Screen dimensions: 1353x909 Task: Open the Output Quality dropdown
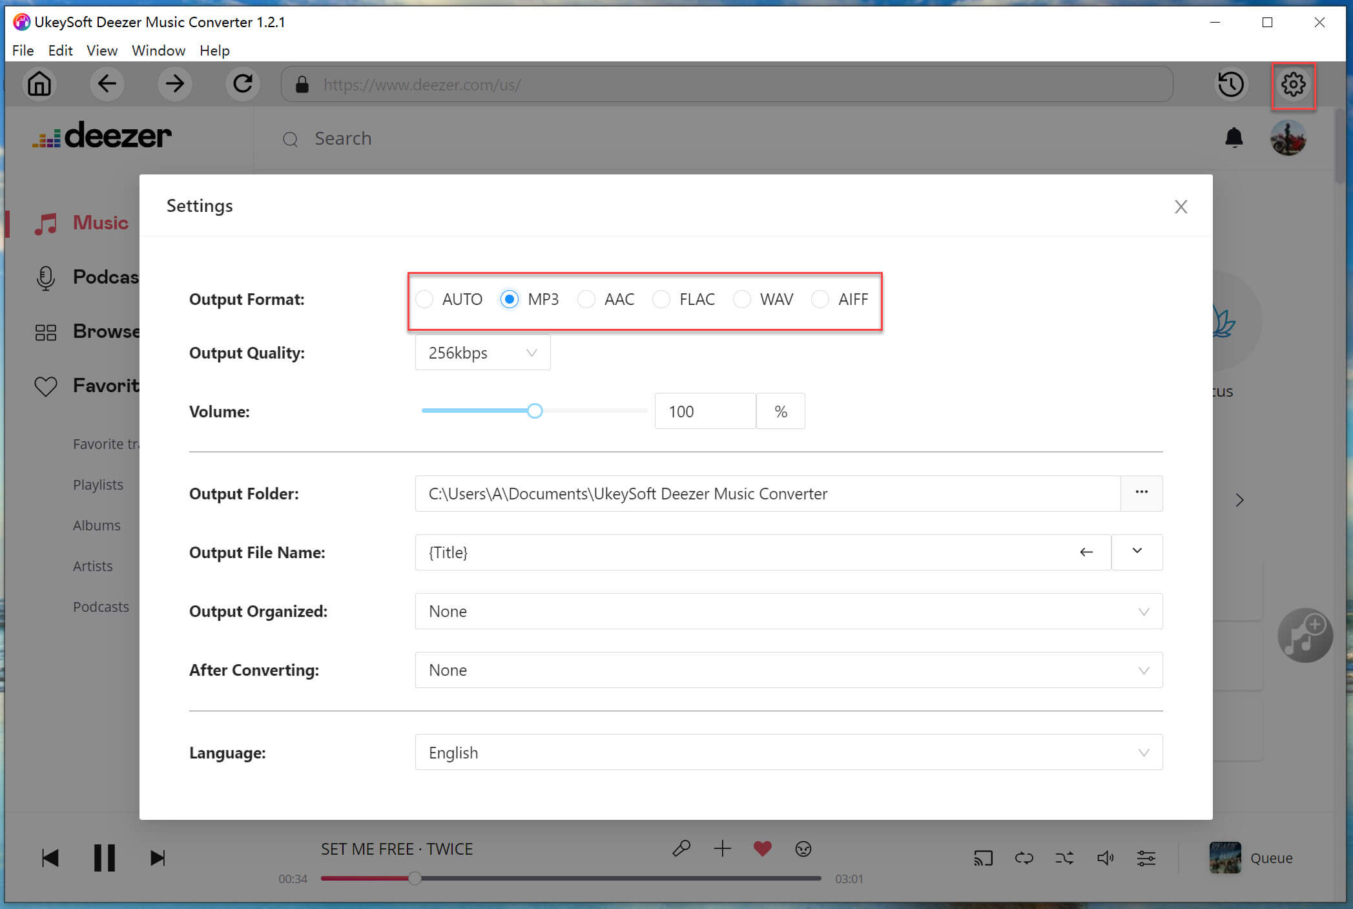[x=482, y=352]
